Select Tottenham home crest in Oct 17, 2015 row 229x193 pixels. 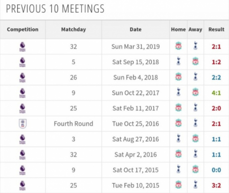pyautogui.click(x=178, y=170)
